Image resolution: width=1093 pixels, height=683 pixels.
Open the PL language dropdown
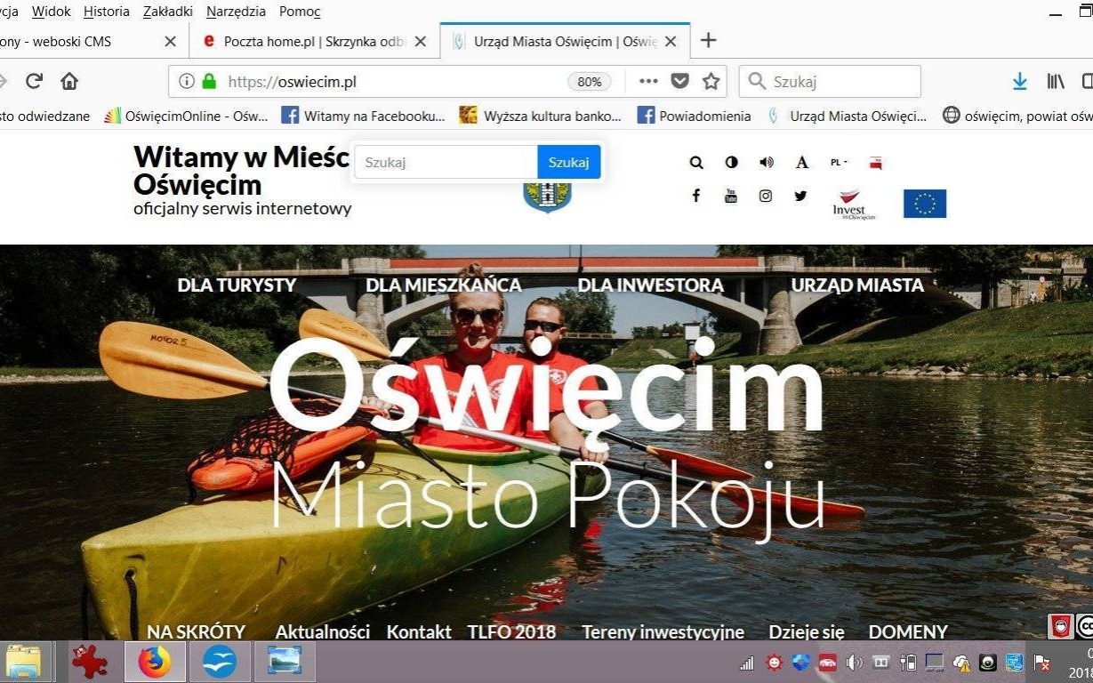pos(837,162)
